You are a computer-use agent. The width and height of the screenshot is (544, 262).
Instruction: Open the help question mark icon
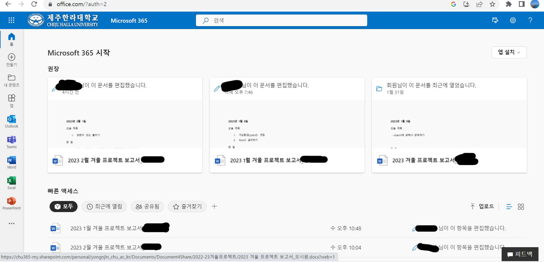[x=530, y=20]
